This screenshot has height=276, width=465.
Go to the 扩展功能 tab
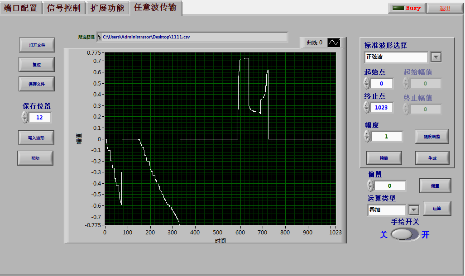[107, 8]
